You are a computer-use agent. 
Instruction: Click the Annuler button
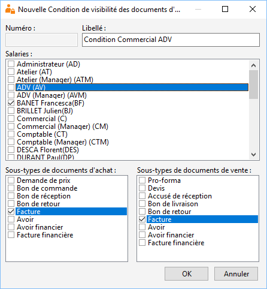click(x=236, y=273)
